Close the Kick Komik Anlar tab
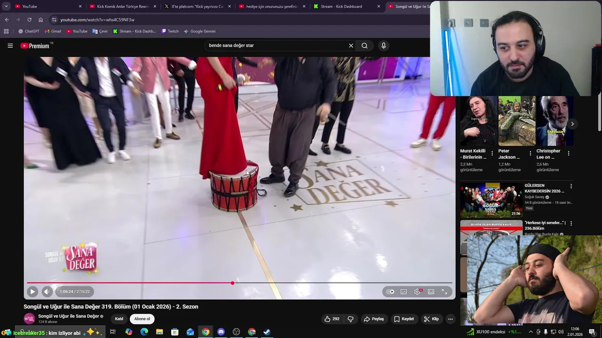The image size is (602, 338). tap(155, 6)
